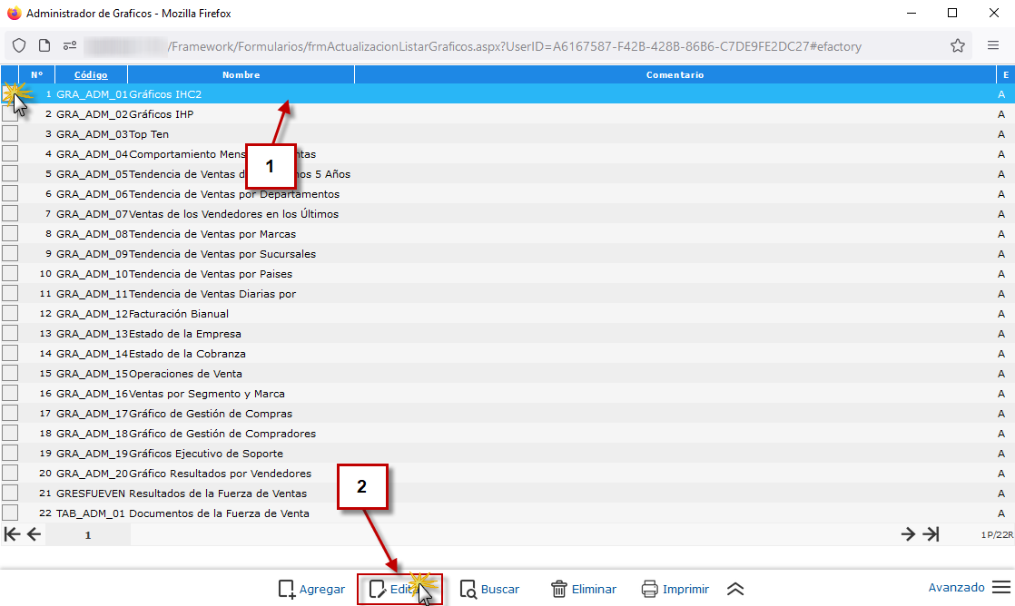Viewport: 1015px width, 606px height.
Task: Select Documentos de la Fuerza de Venta
Action: (507, 513)
